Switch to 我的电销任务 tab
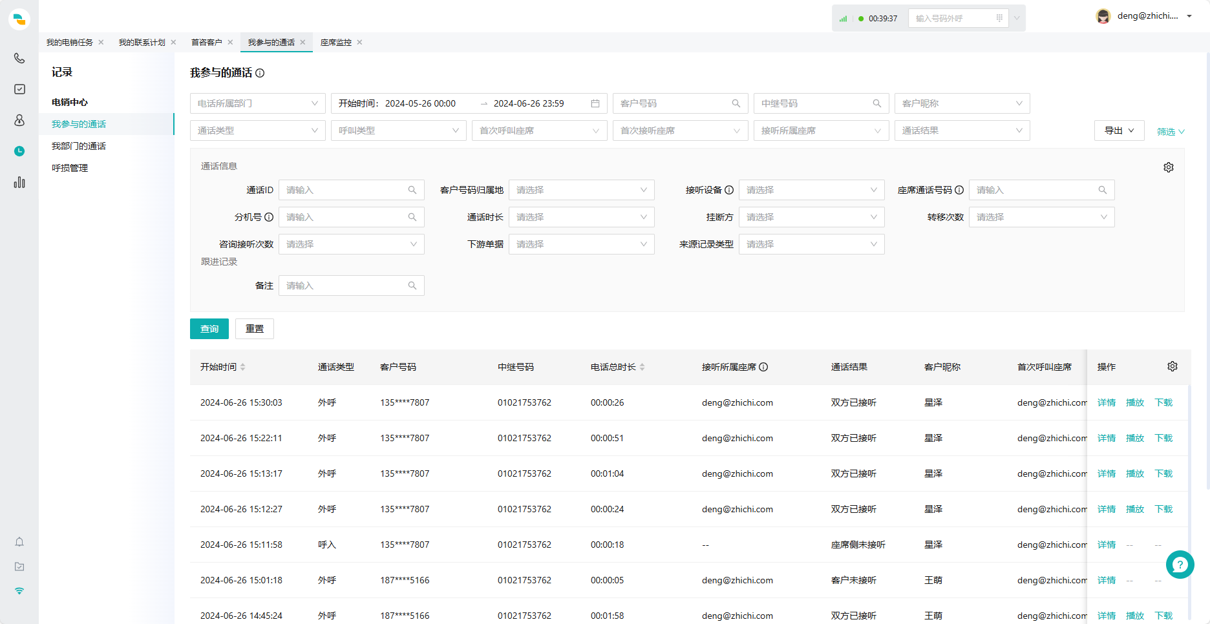Image resolution: width=1210 pixels, height=624 pixels. pyautogui.click(x=70, y=42)
